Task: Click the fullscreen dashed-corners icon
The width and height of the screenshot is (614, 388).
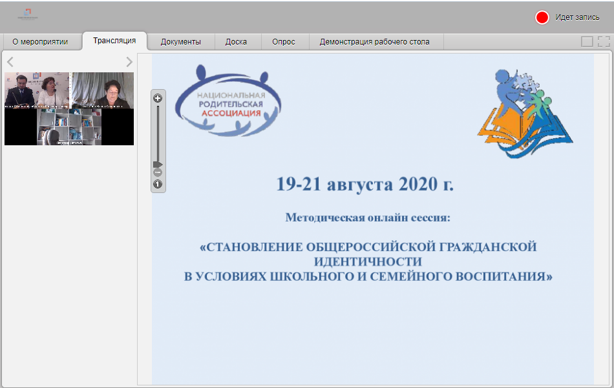Action: 604,42
